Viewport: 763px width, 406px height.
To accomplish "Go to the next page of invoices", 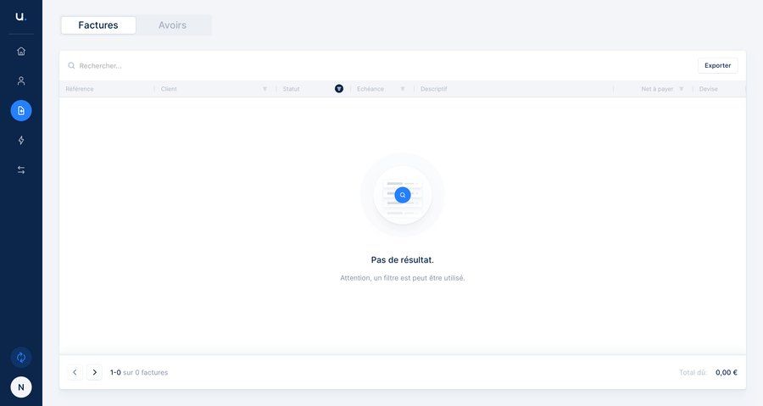I will [94, 372].
